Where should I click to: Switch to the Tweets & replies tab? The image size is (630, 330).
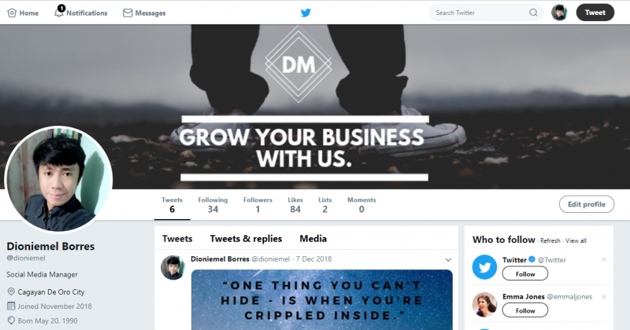pyautogui.click(x=246, y=239)
